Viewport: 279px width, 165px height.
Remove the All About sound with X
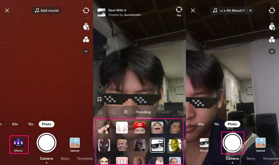(x=250, y=10)
